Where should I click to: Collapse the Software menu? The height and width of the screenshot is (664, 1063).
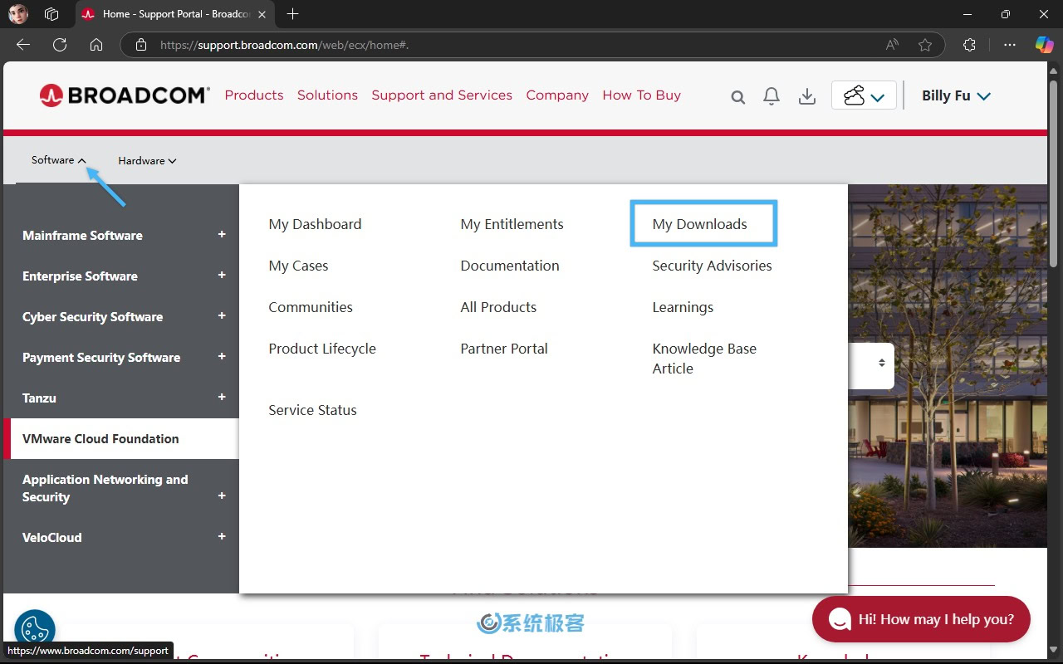(x=58, y=160)
